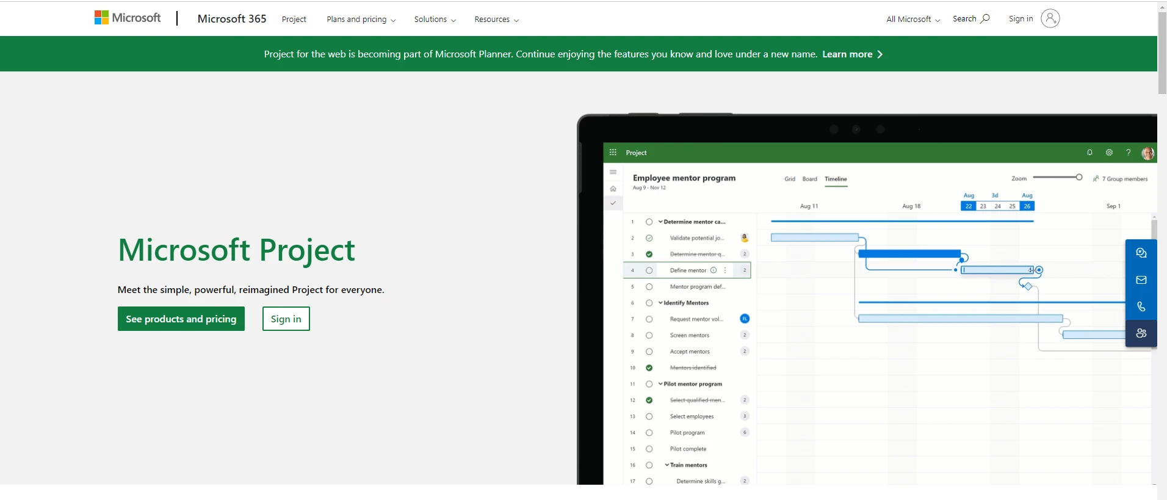The image size is (1167, 500).
Task: Click the Project nav item
Action: (294, 20)
